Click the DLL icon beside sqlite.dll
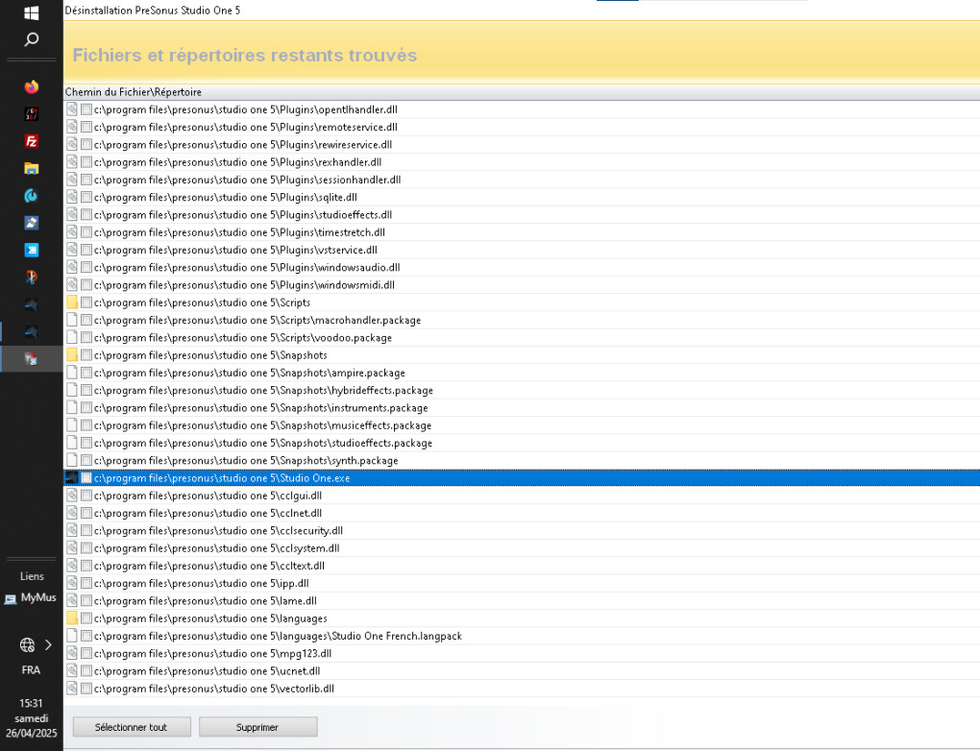 (72, 197)
